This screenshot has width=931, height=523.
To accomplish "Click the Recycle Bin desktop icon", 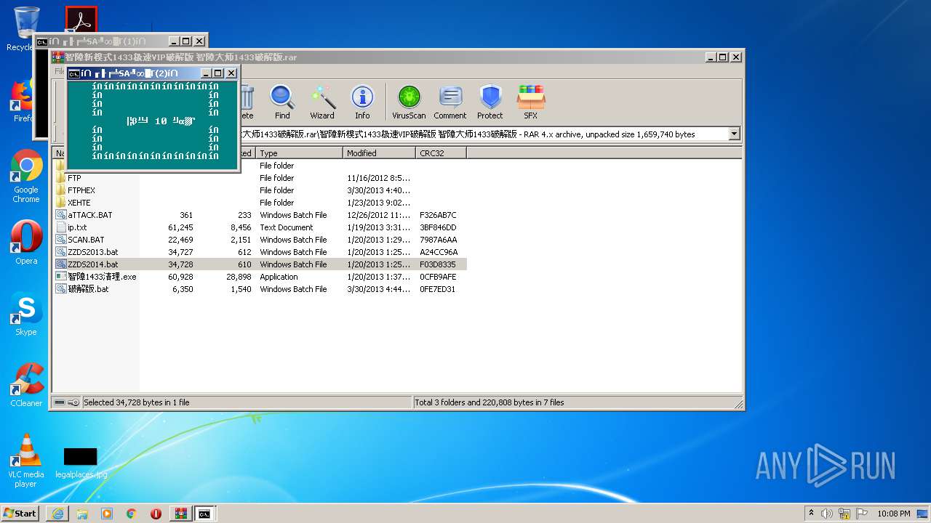I will pyautogui.click(x=25, y=29).
